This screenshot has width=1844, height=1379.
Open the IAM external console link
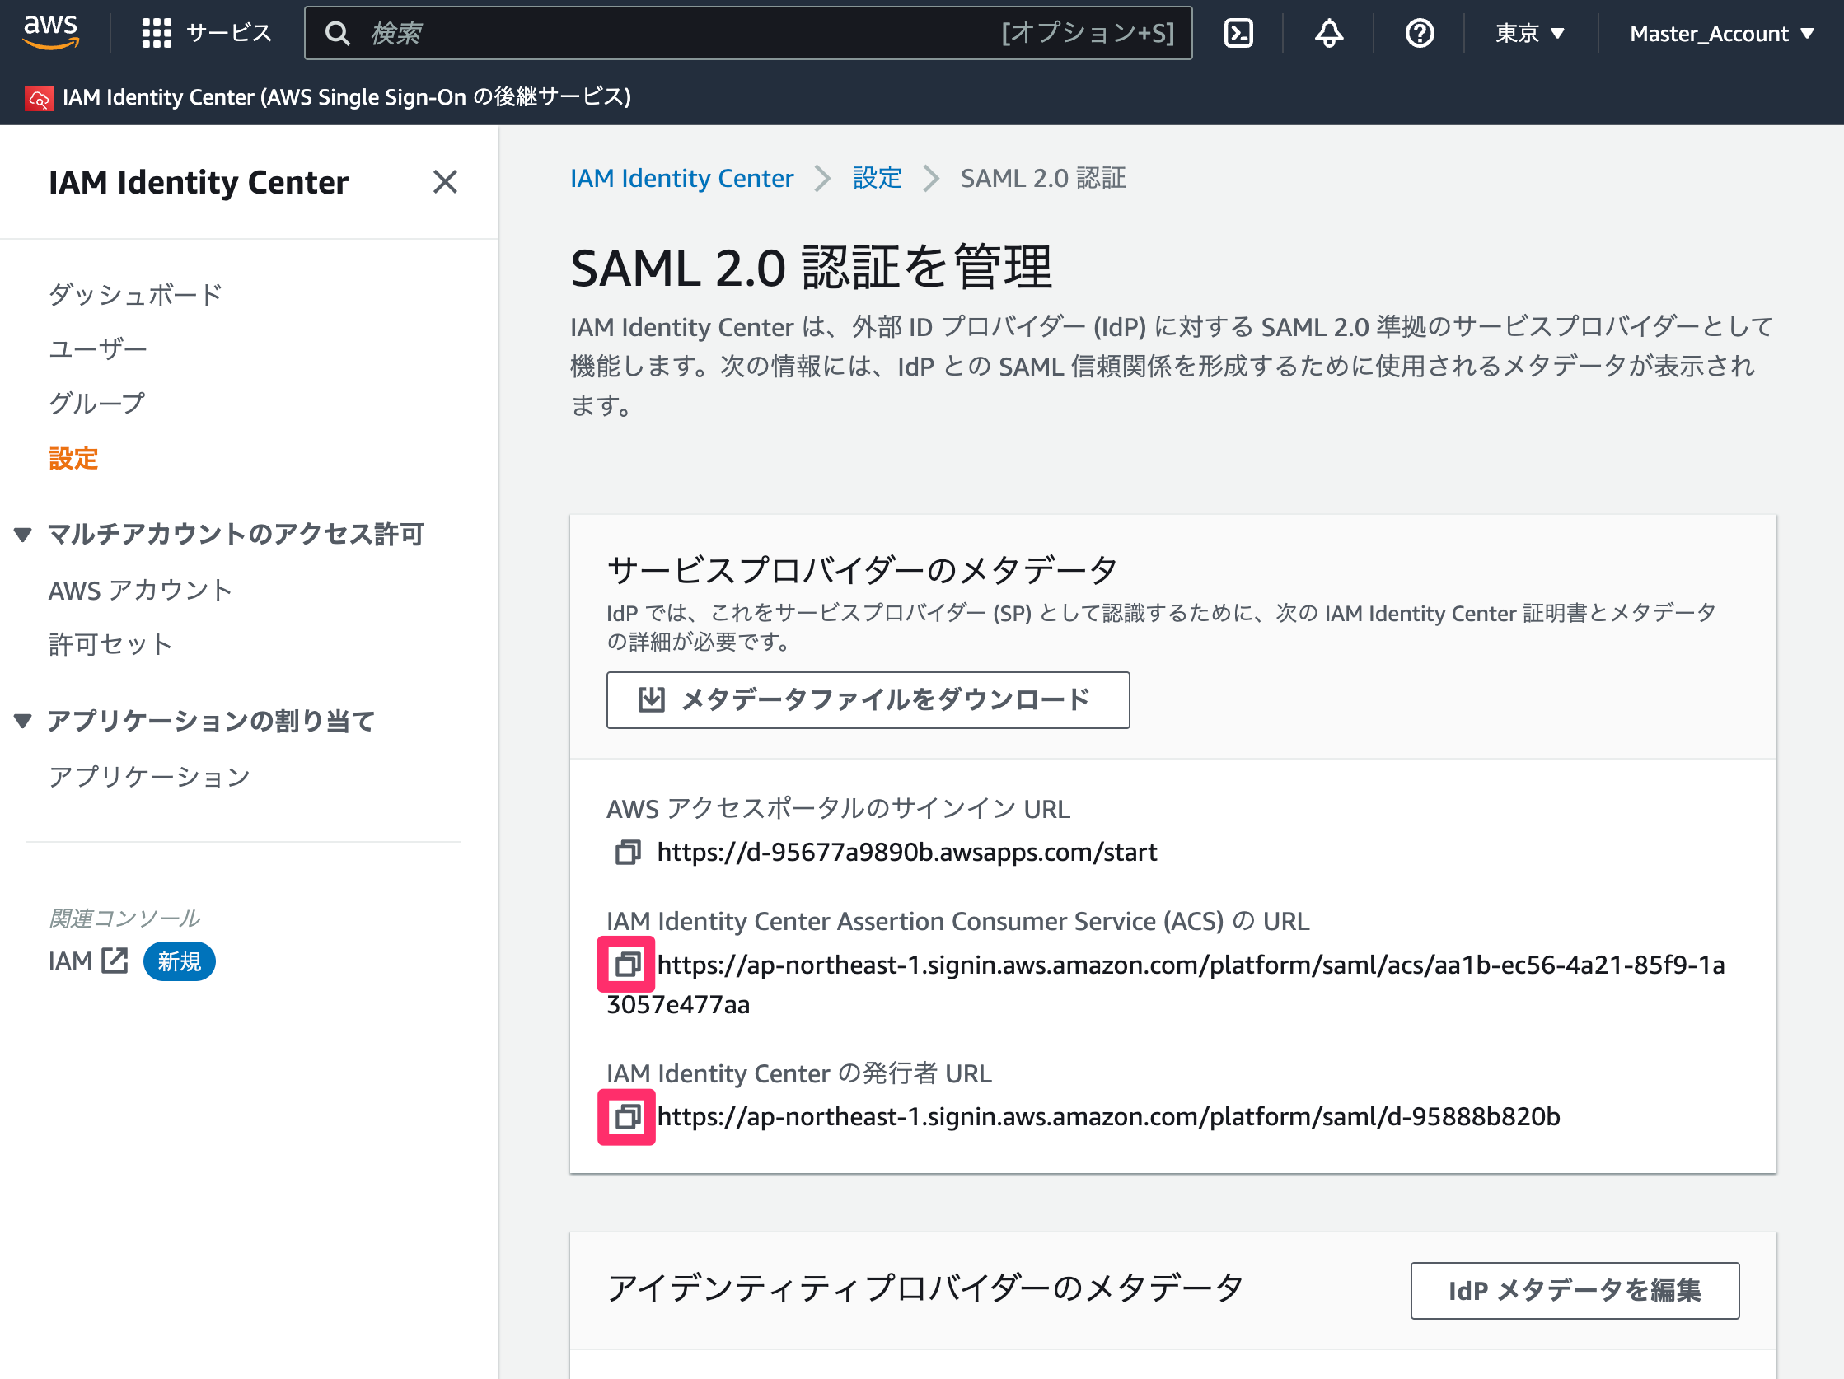(88, 961)
